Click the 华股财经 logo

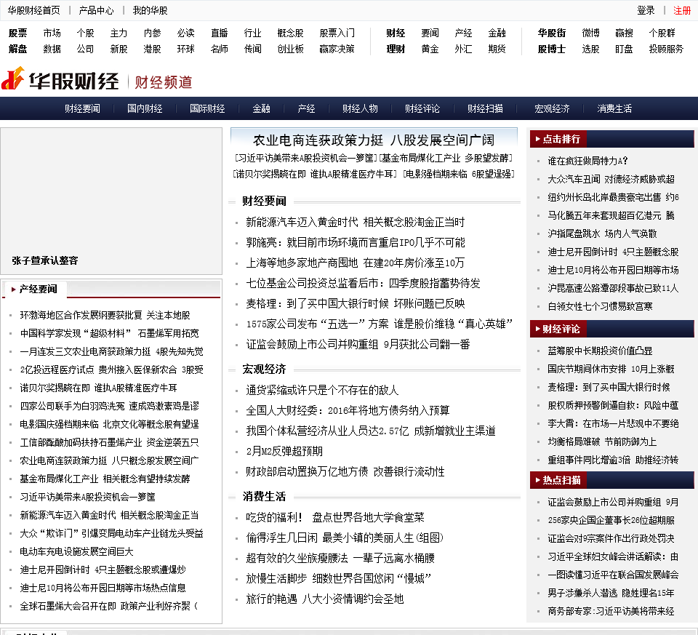click(x=60, y=80)
